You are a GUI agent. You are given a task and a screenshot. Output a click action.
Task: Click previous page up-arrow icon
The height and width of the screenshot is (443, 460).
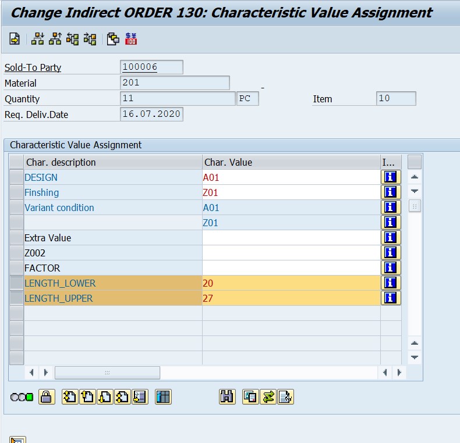tap(87, 397)
